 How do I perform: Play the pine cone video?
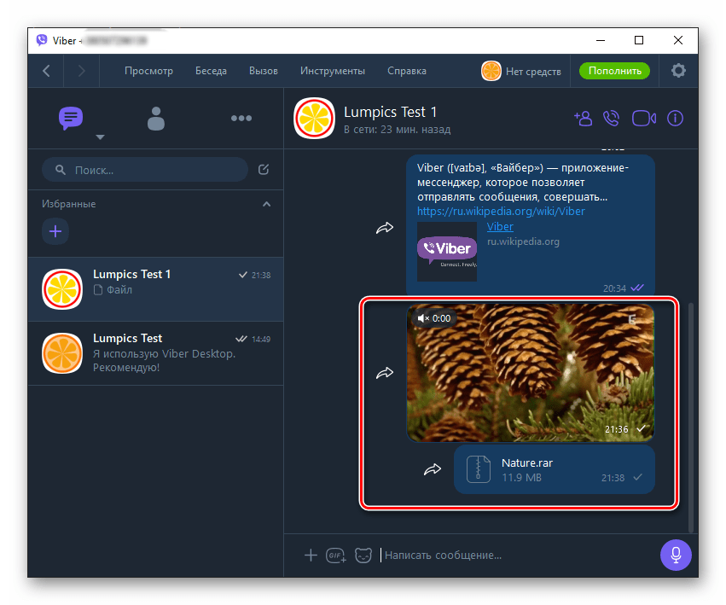tap(531, 373)
